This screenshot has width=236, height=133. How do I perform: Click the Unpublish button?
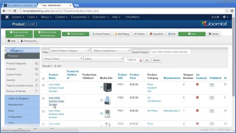pyautogui.click(x=156, y=34)
